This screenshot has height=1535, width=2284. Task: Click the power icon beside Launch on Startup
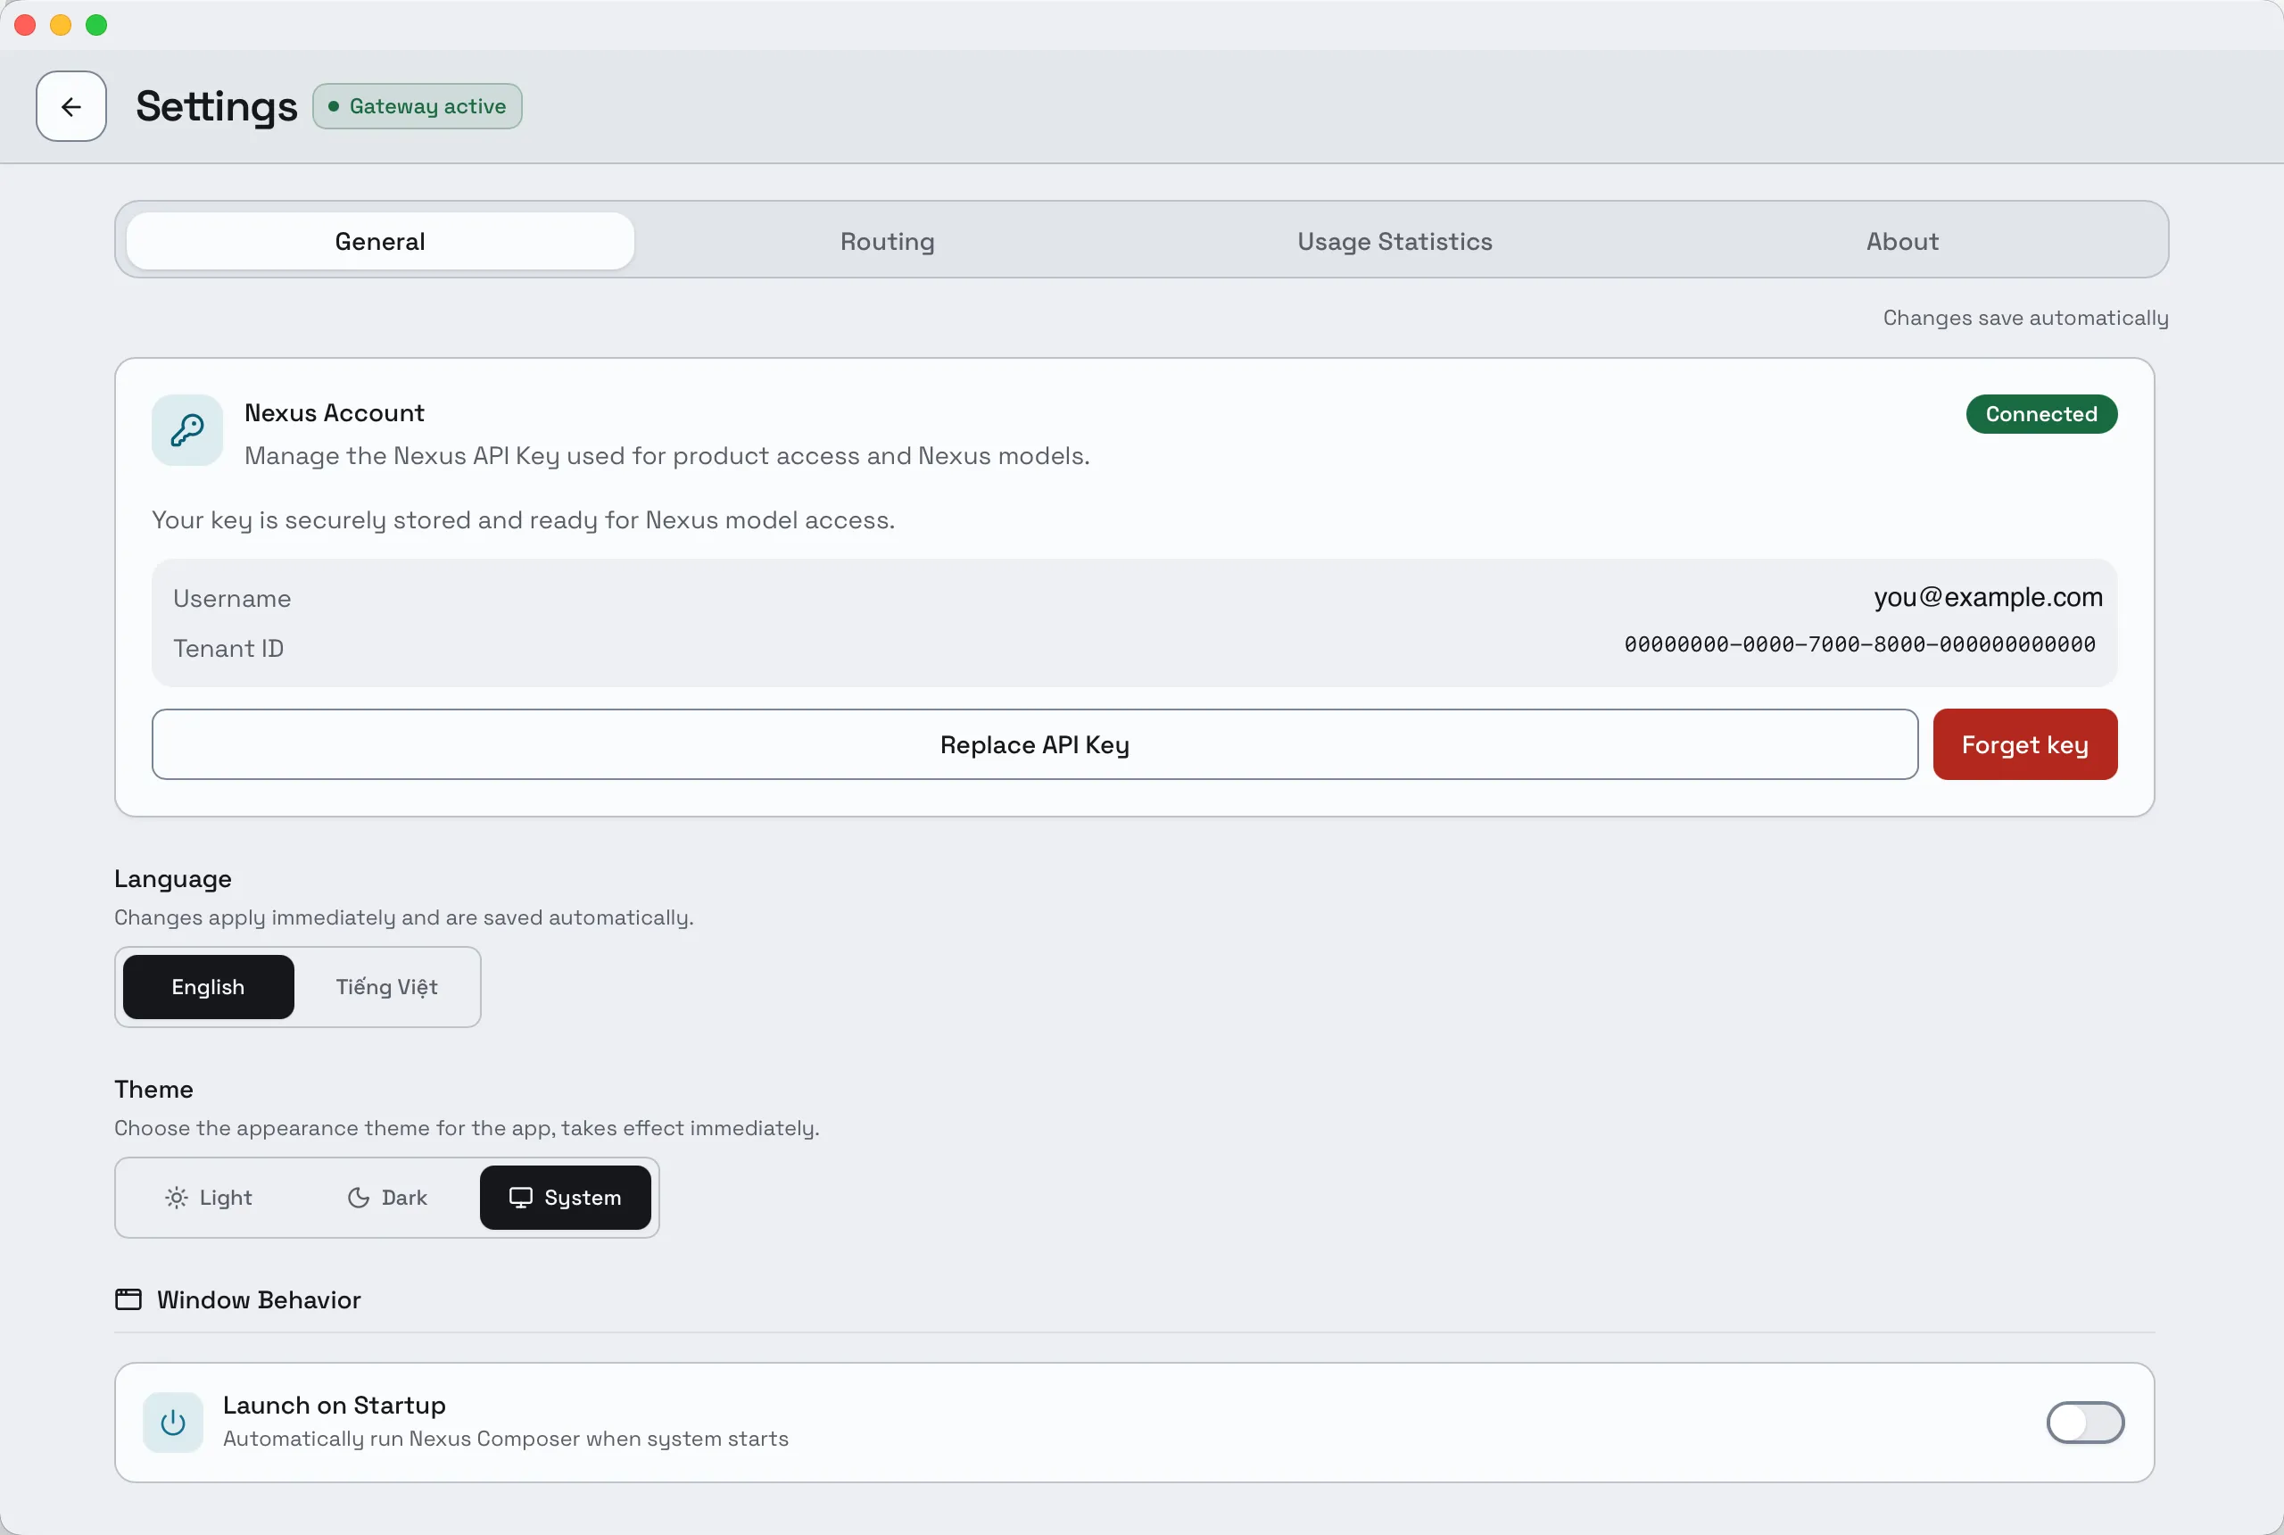173,1423
